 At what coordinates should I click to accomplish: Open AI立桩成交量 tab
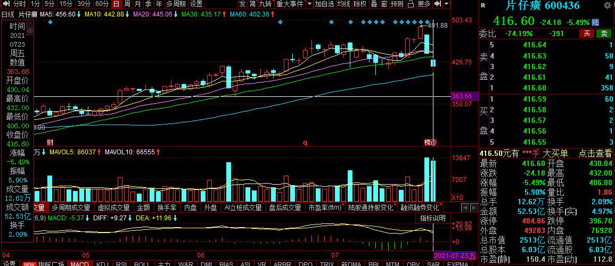click(243, 207)
